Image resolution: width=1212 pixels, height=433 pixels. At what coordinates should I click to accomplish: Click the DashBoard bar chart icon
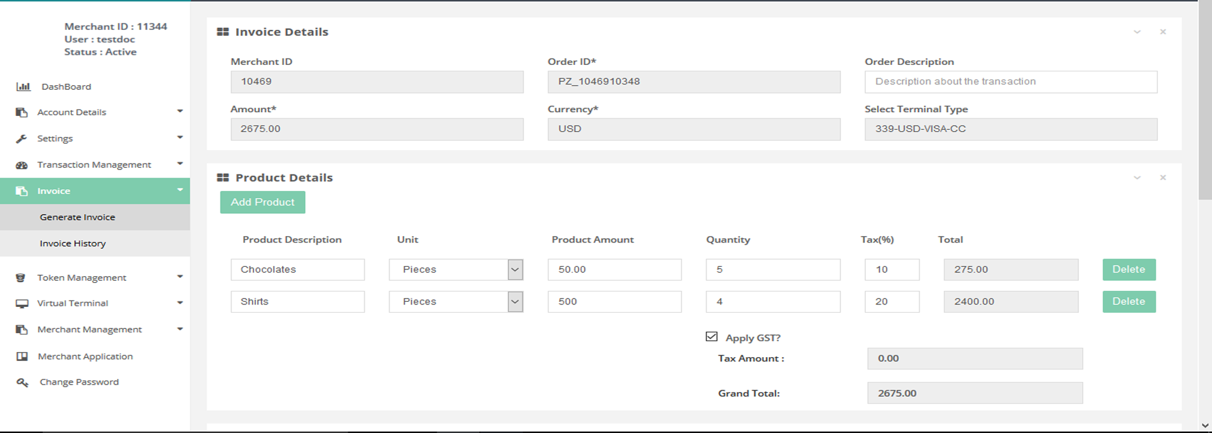(23, 87)
